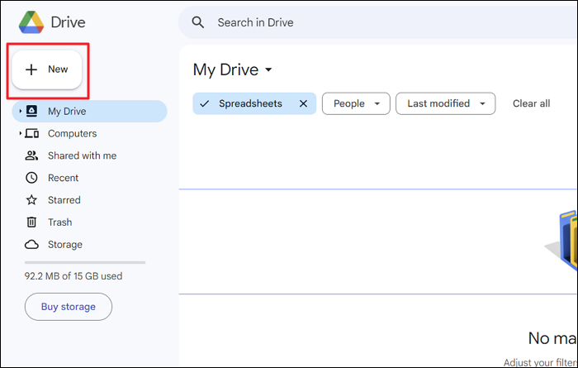Screen dimensions: 578x368
Task: Click the Recent clock icon
Action: 31,178
